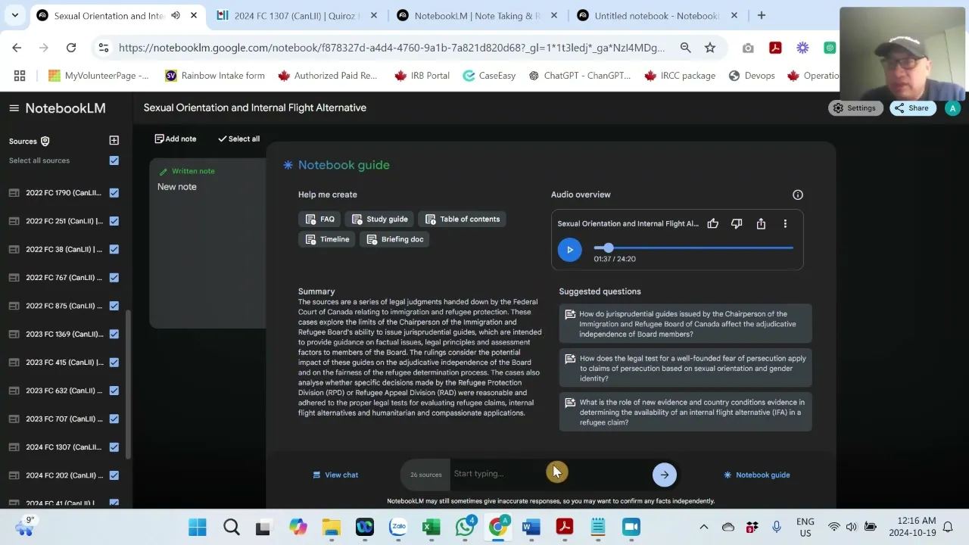Switch to Untitled notebook tab
969x545 pixels.
pyautogui.click(x=658, y=15)
